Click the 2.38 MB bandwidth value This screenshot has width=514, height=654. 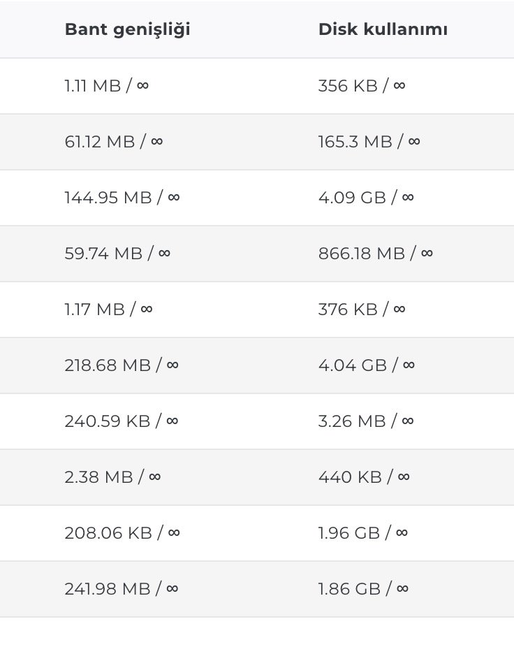pos(112,477)
